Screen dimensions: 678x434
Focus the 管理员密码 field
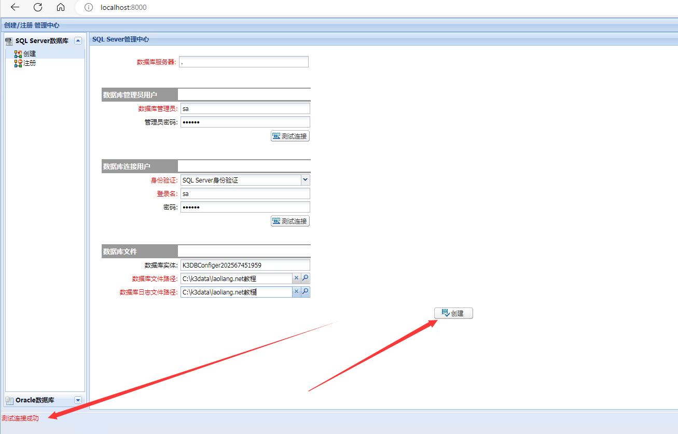[245, 122]
